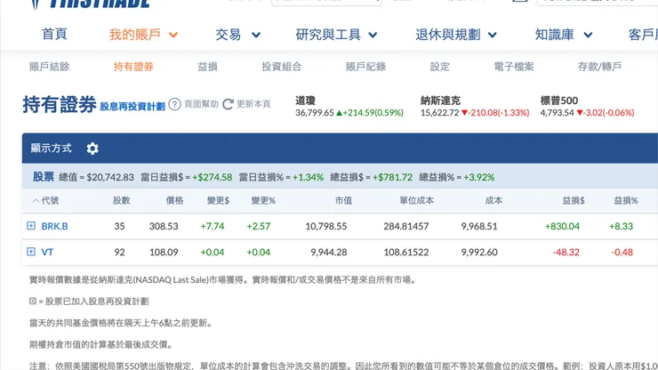This screenshot has height=370, width=658.
Task: Click the page help question mark icon
Action: tap(174, 104)
